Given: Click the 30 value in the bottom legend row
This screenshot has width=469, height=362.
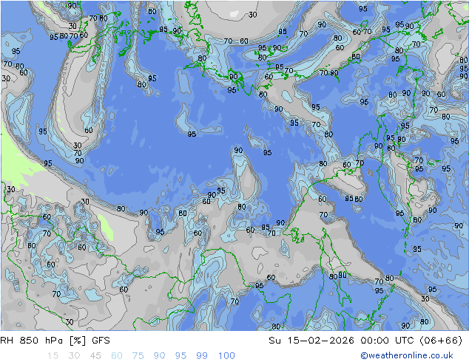Looking at the screenshot, I should click(74, 355).
